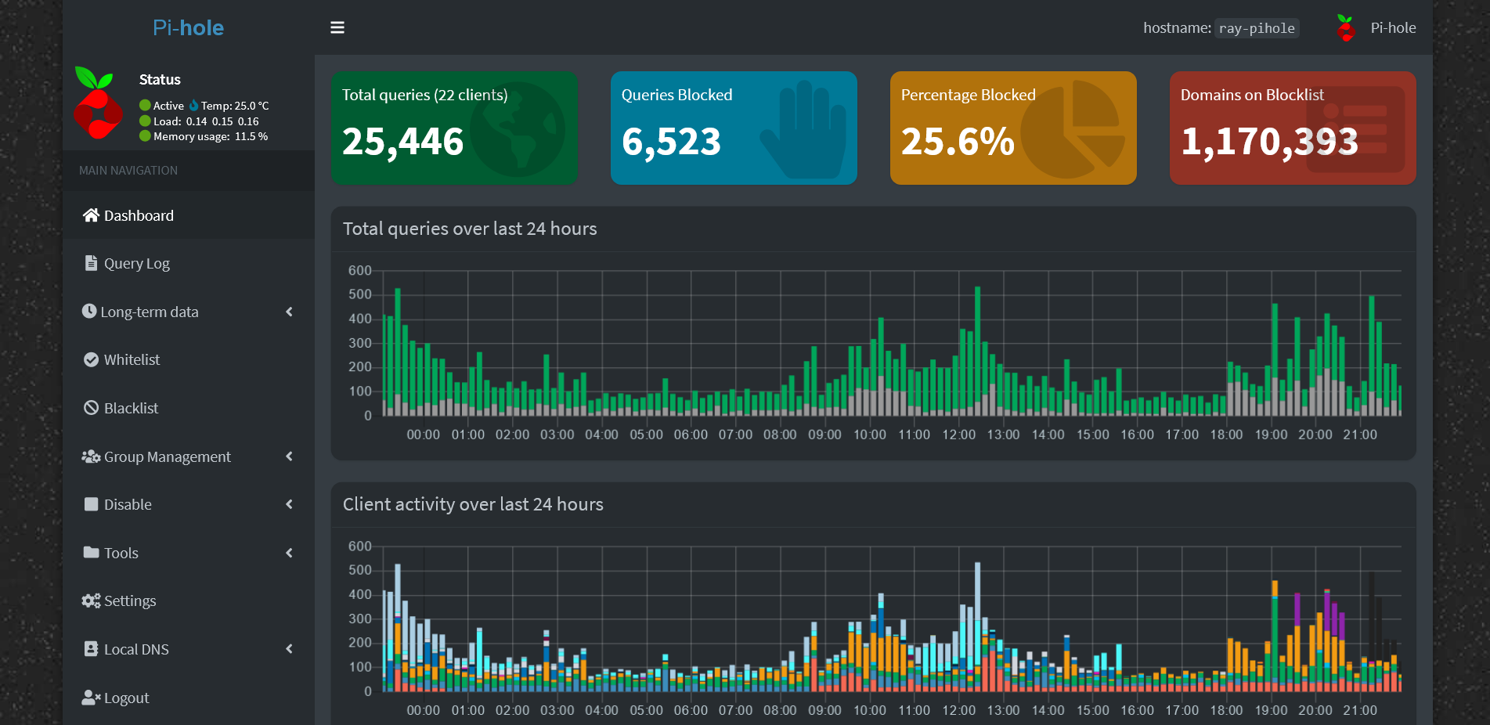Click the Whitelist check-circle icon

pyautogui.click(x=91, y=359)
